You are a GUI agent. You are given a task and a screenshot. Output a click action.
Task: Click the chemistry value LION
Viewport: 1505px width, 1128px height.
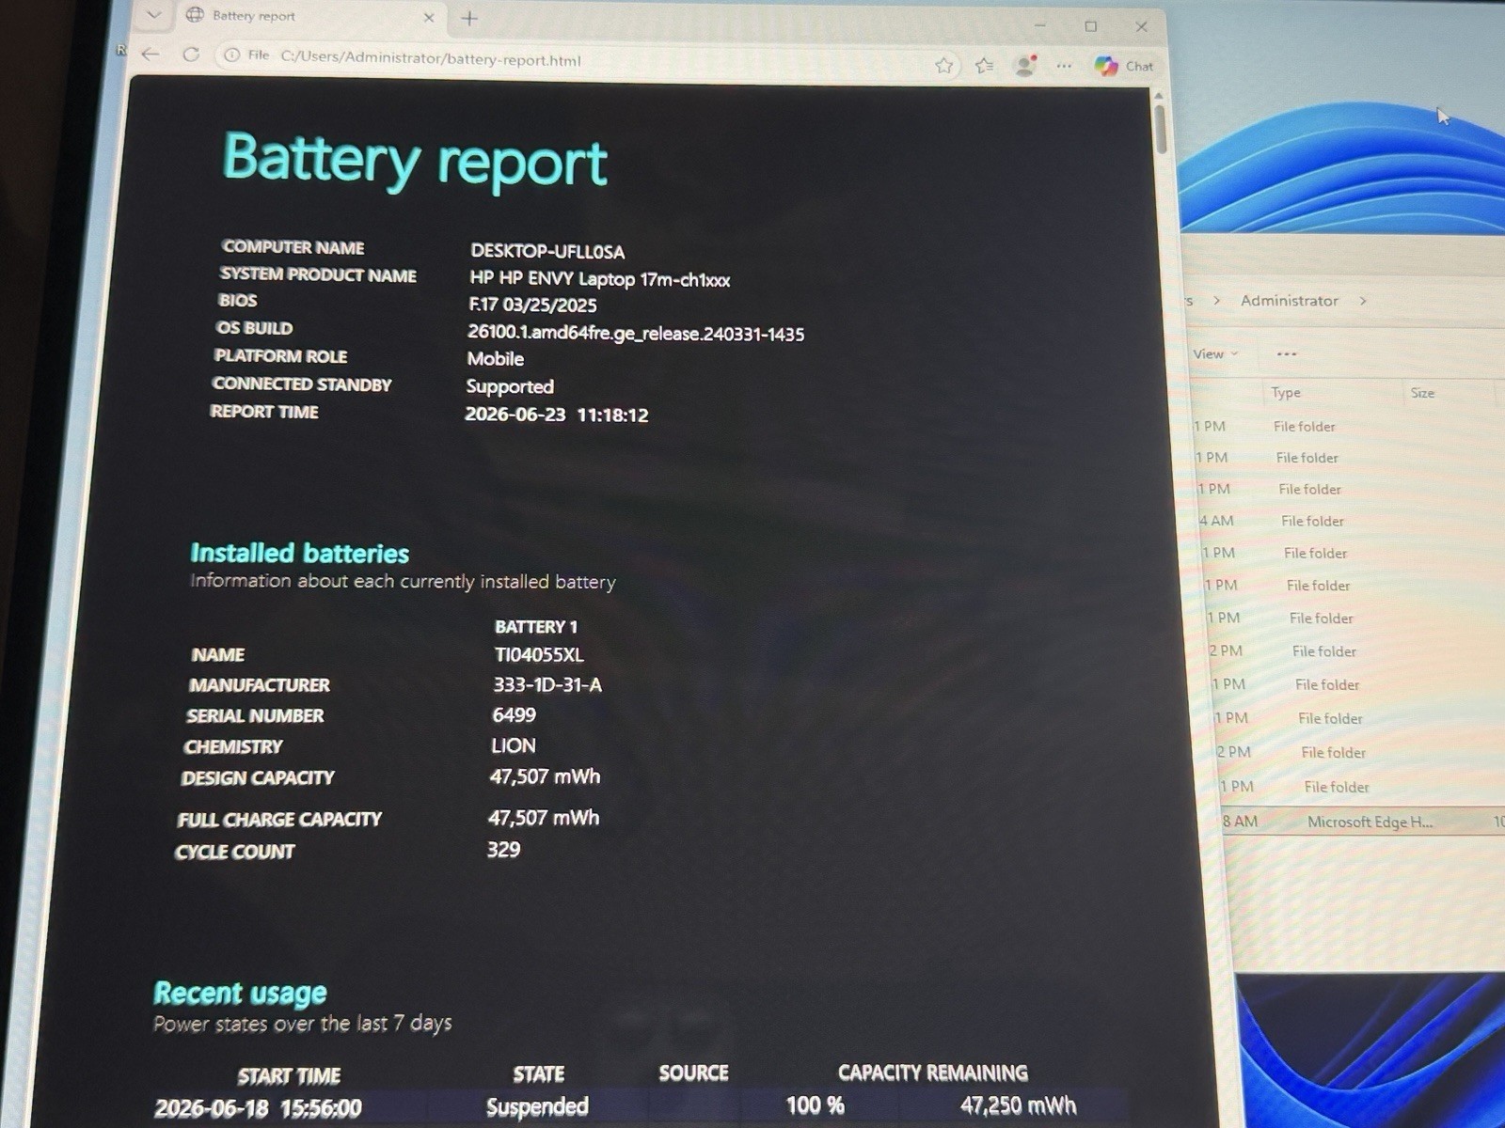514,746
